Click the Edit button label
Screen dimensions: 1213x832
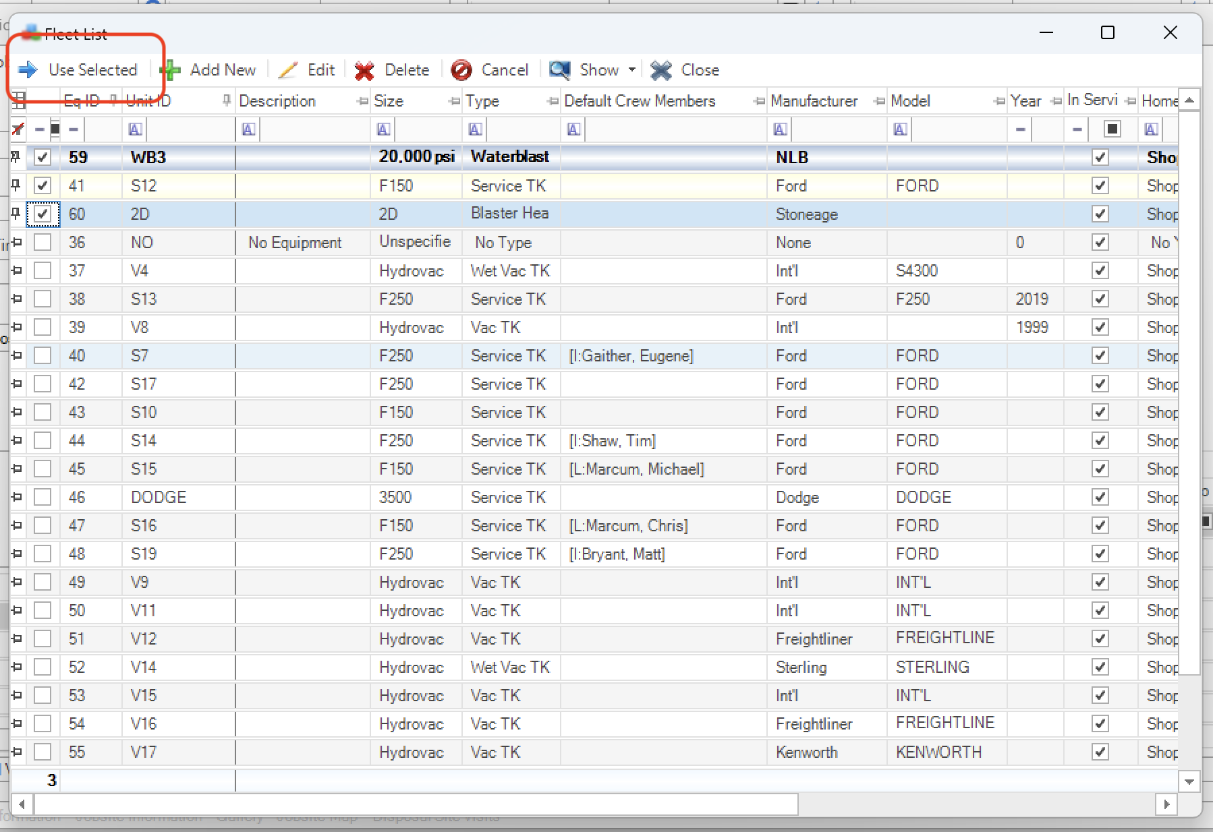pos(321,70)
